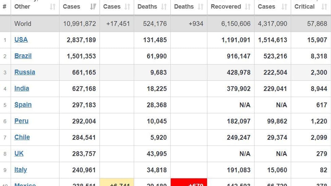Open the Peru link
The height and width of the screenshot is (186, 331).
click(x=21, y=121)
